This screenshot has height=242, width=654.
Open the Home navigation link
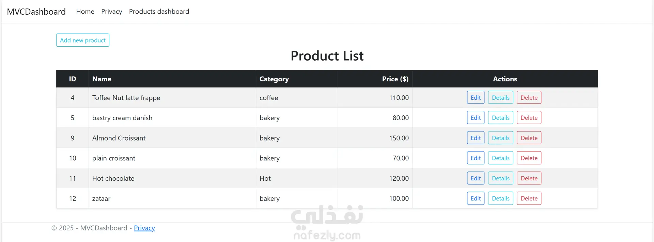click(x=85, y=12)
